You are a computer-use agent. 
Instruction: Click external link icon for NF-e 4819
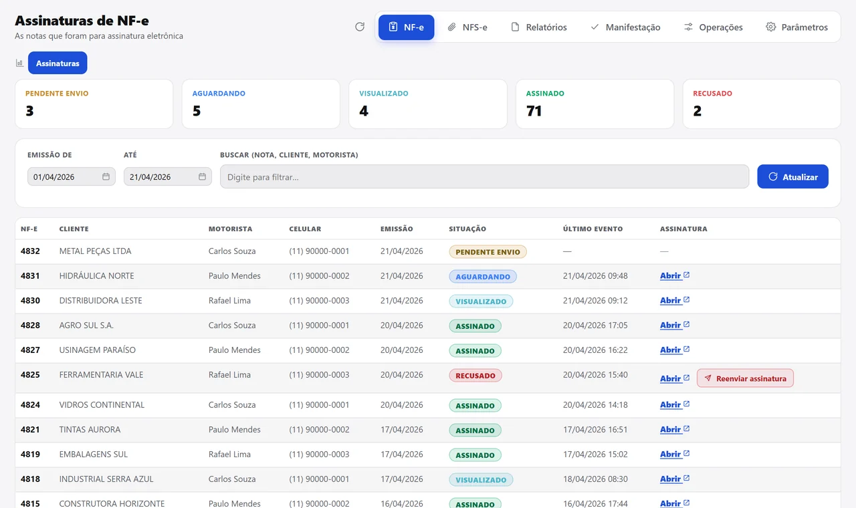[686, 454]
